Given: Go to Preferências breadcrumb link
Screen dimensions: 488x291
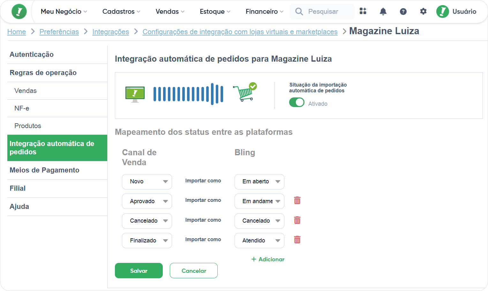Looking at the screenshot, I should pos(59,32).
